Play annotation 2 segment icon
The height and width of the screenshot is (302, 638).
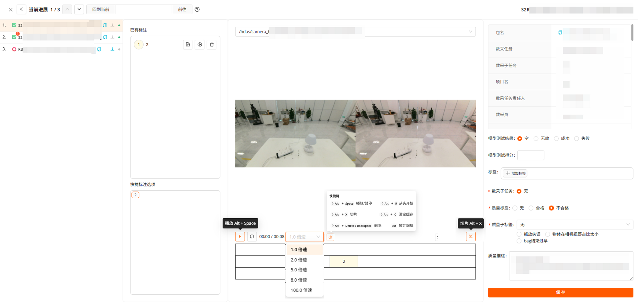tap(200, 45)
